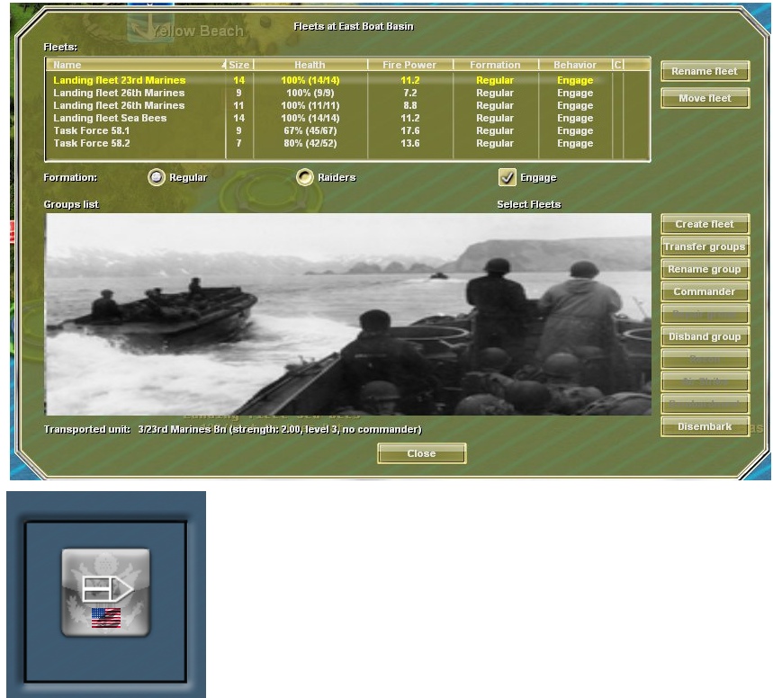Sort fleets by the Health column header
The width and height of the screenshot is (773, 698).
pos(310,65)
